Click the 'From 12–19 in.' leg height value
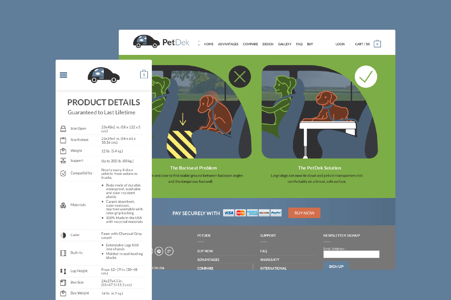The image size is (451, 300). click(x=119, y=271)
